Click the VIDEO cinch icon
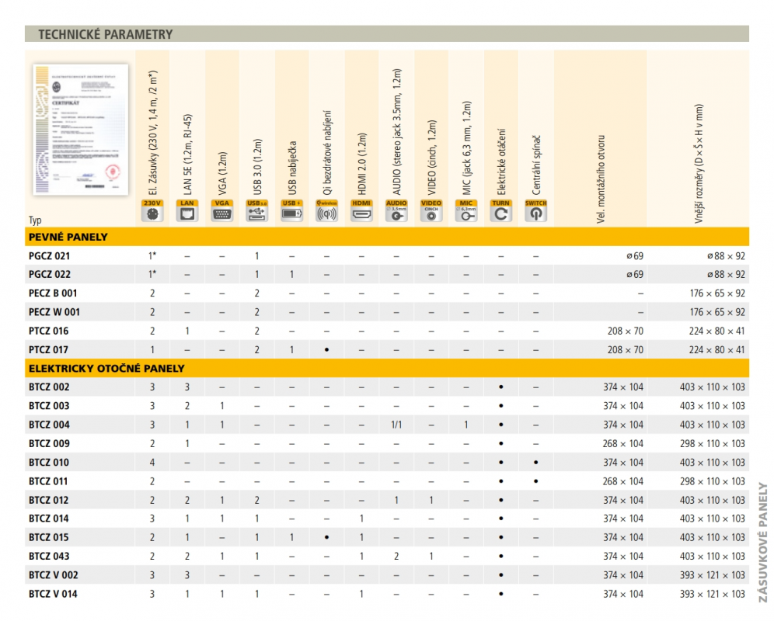 pos(431,210)
